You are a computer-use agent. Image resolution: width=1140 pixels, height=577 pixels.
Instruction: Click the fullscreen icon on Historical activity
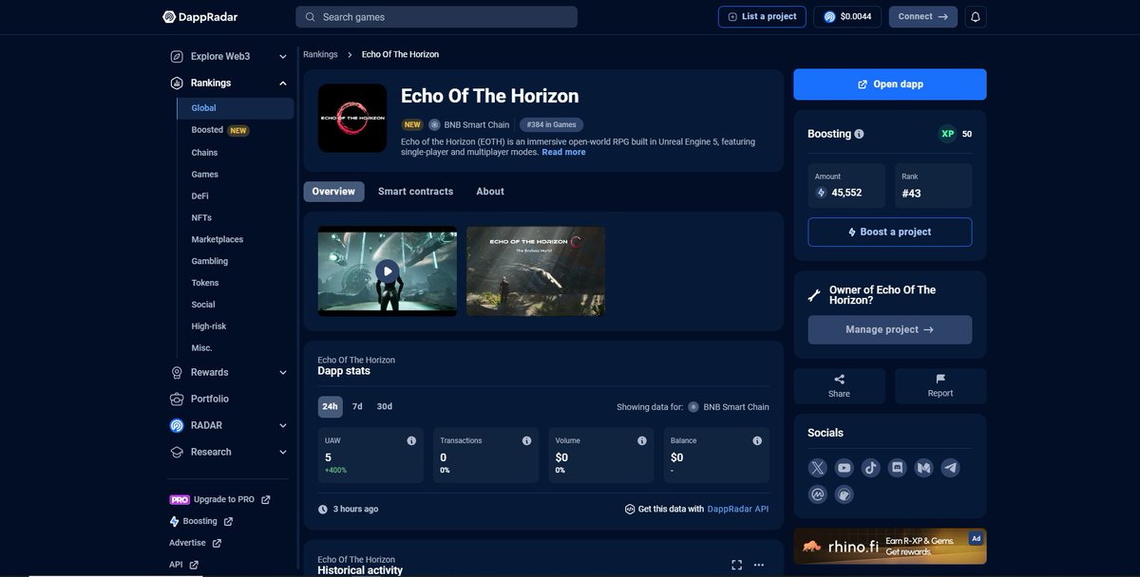[736, 565]
